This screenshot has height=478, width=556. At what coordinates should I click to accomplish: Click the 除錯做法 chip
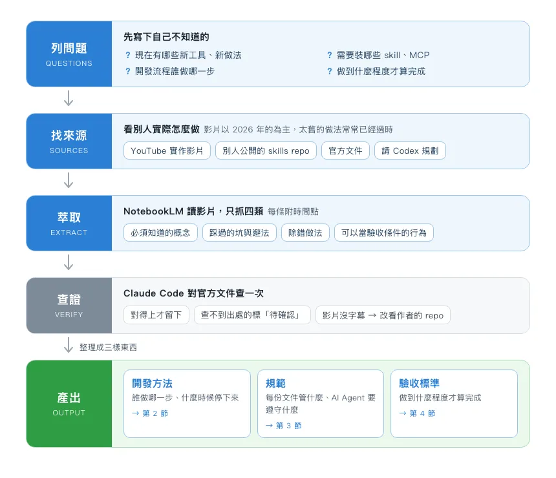point(305,233)
